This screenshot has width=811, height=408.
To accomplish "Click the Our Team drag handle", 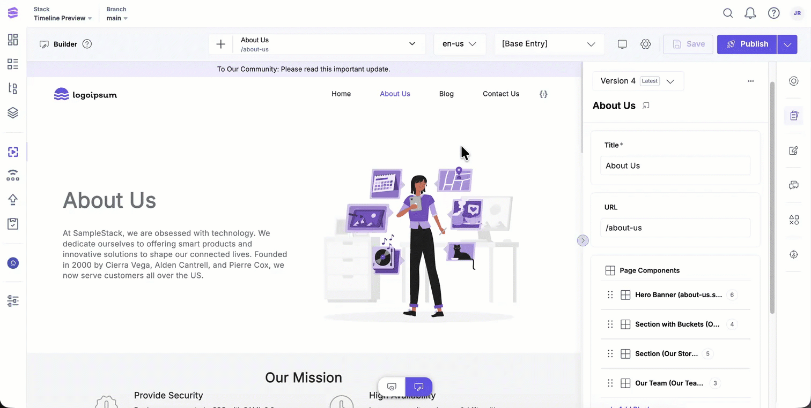I will [x=610, y=383].
